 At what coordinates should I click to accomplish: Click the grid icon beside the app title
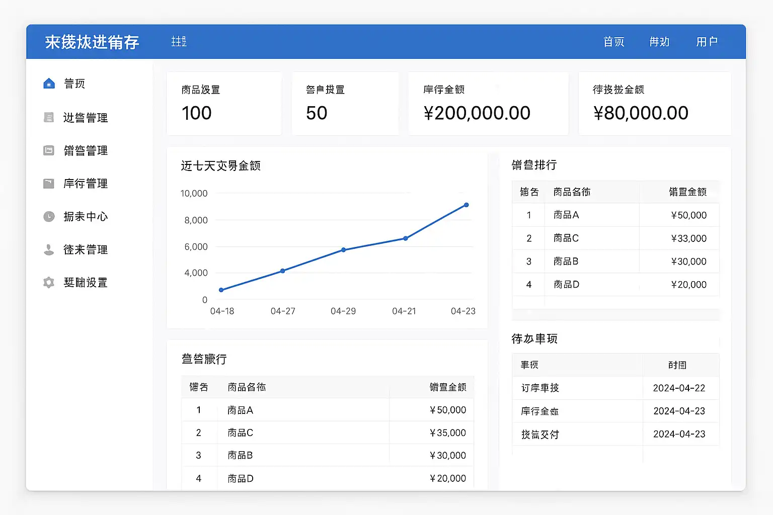(x=179, y=42)
